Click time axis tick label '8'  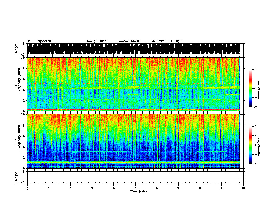(x=200, y=188)
